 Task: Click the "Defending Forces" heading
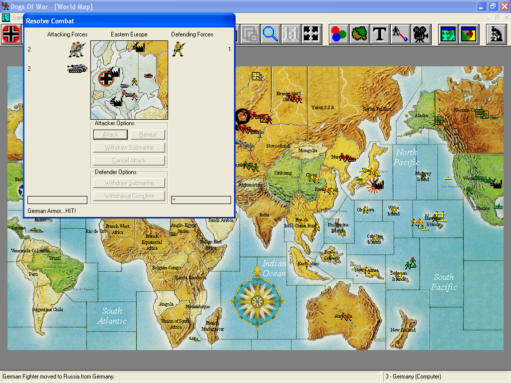pos(192,34)
